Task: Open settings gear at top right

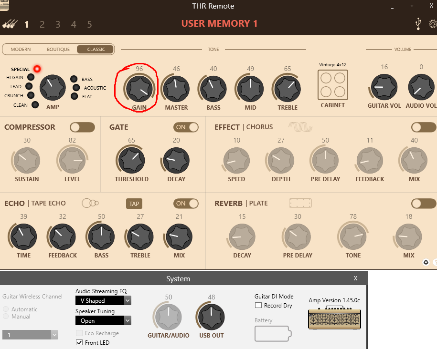Action: click(x=433, y=24)
